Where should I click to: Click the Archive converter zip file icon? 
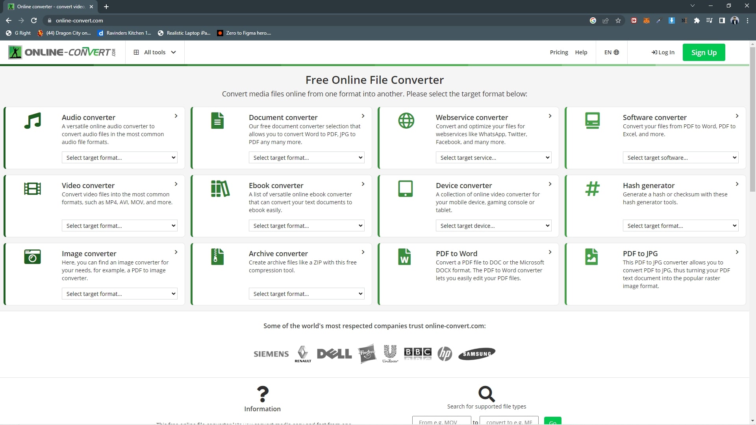pos(217,257)
